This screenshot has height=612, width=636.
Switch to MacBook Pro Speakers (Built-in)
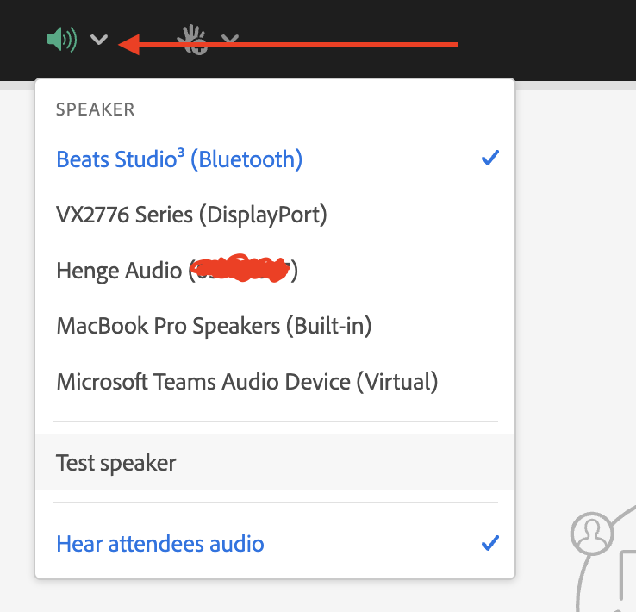coord(275,326)
